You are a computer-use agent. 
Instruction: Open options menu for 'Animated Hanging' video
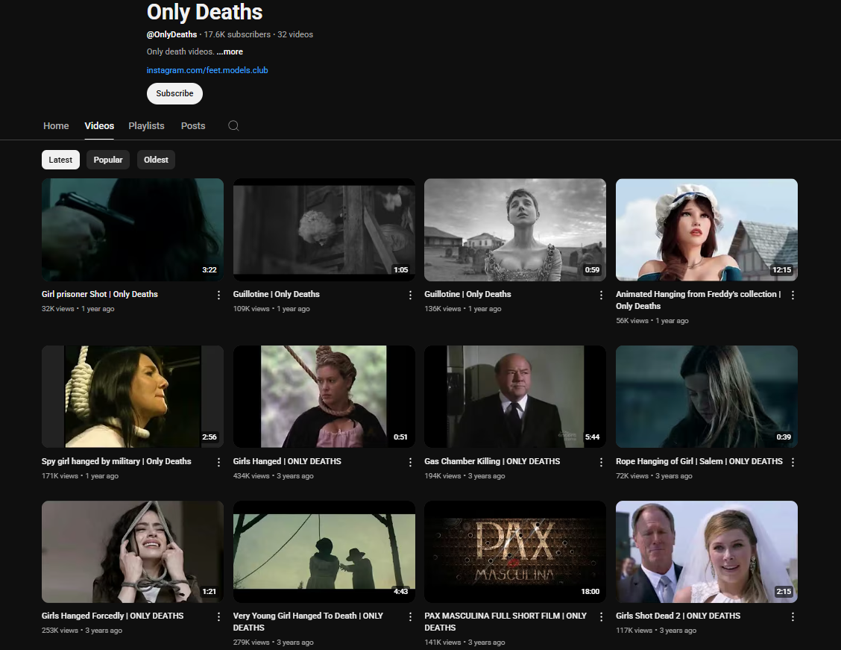click(x=793, y=296)
